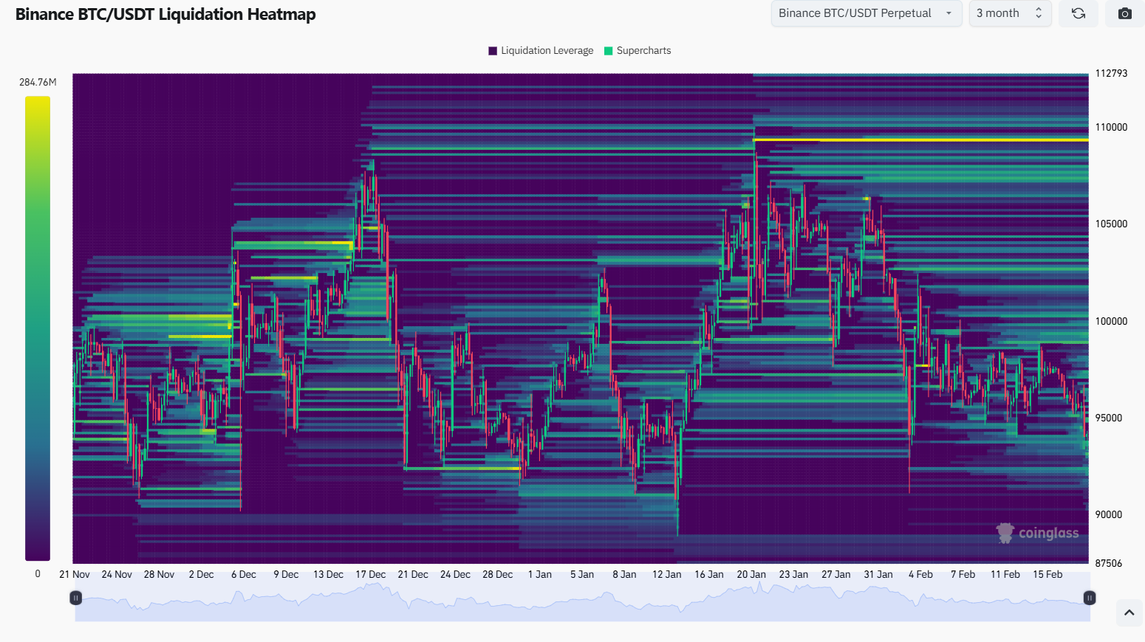Image resolution: width=1145 pixels, height=642 pixels.
Task: Click the 284.76M scale maximum value
Action: (x=38, y=83)
